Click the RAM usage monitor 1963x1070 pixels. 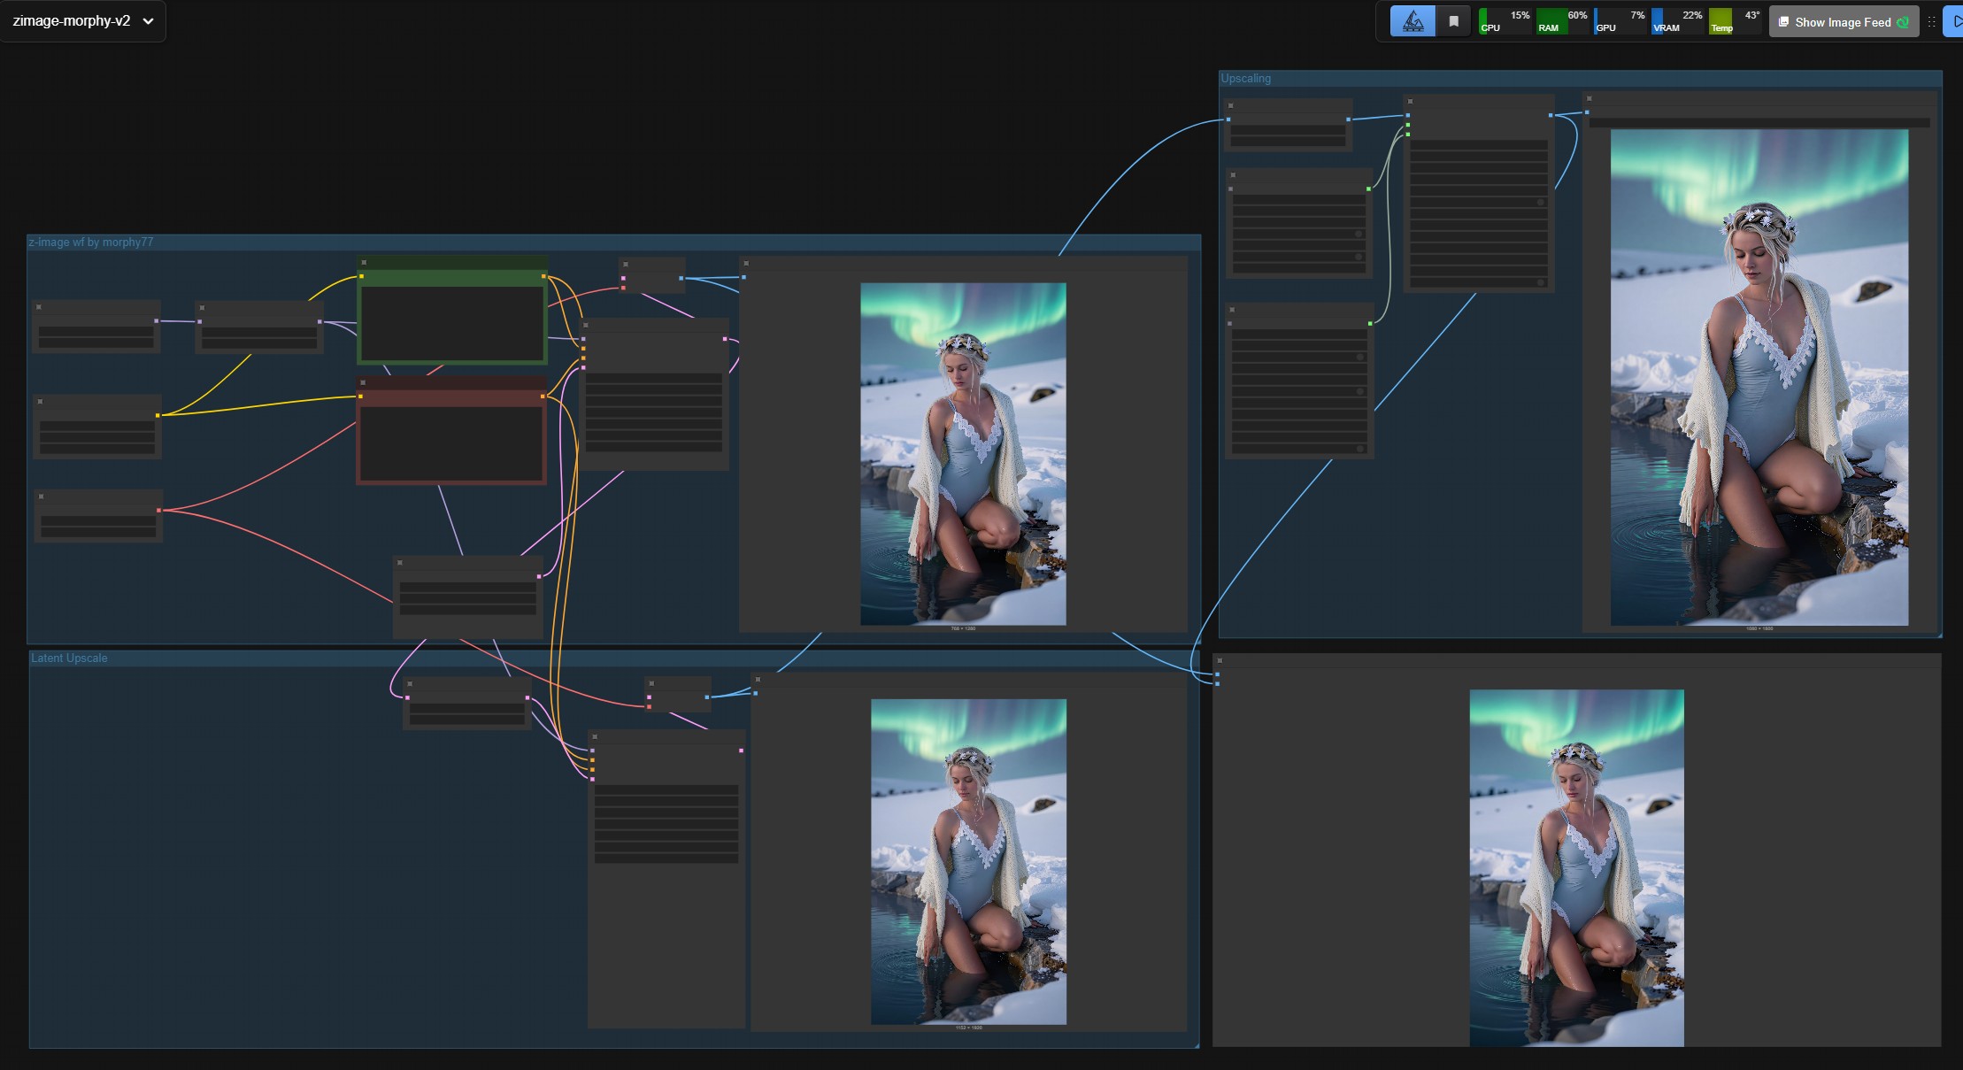click(1562, 21)
